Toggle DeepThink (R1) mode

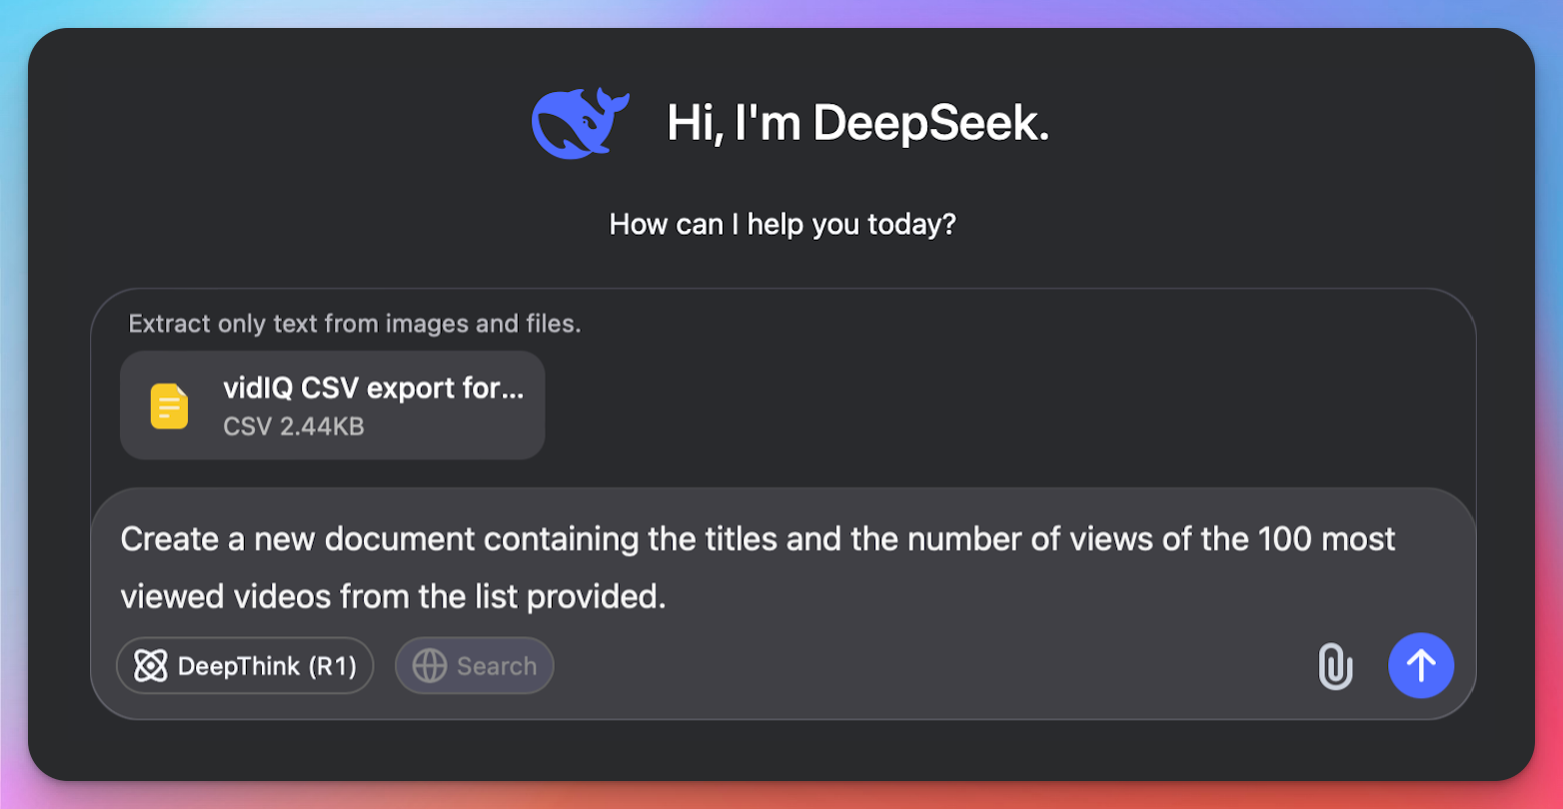(245, 666)
